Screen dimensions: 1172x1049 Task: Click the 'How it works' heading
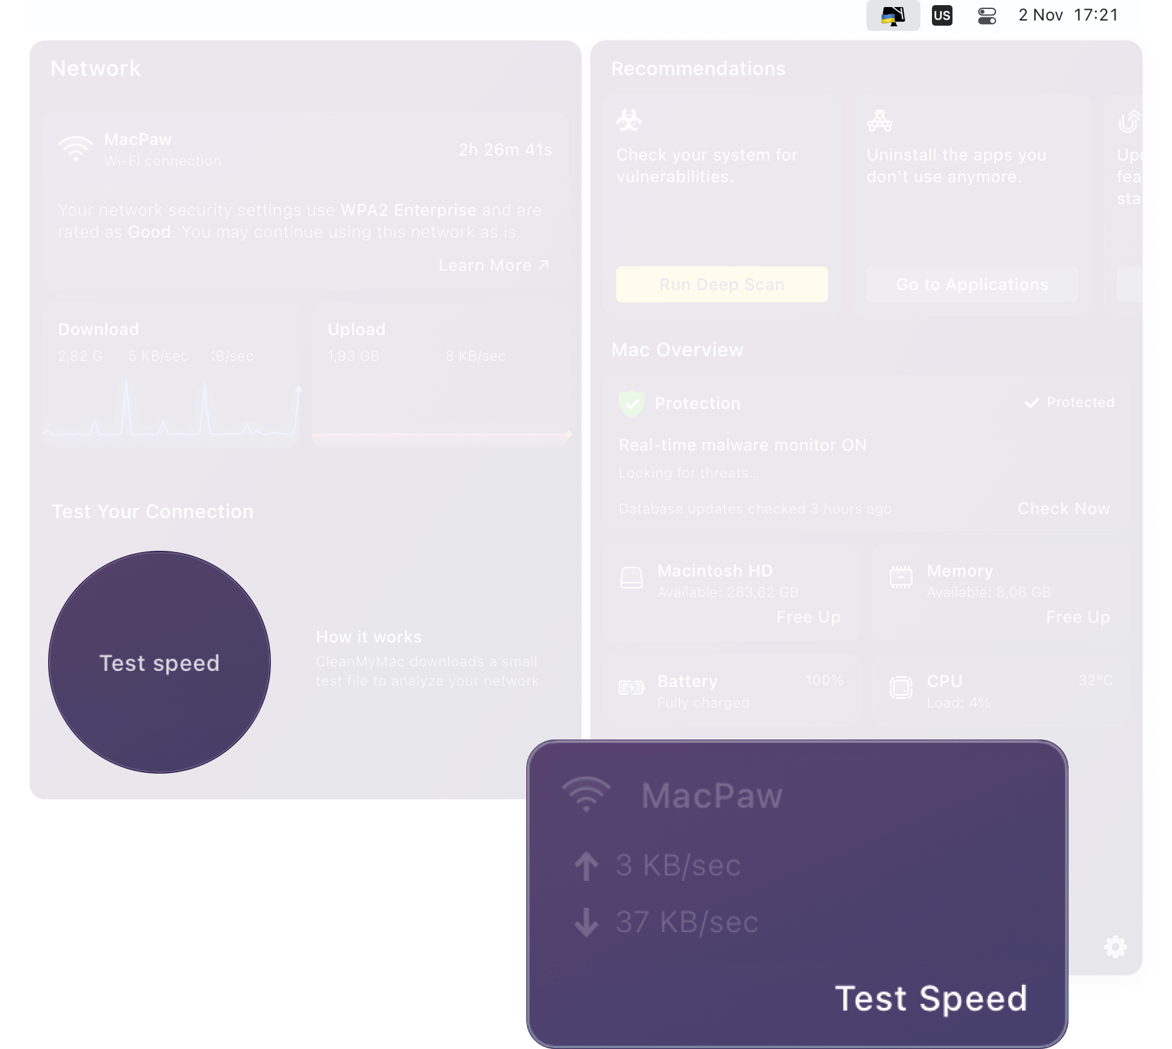click(x=369, y=637)
